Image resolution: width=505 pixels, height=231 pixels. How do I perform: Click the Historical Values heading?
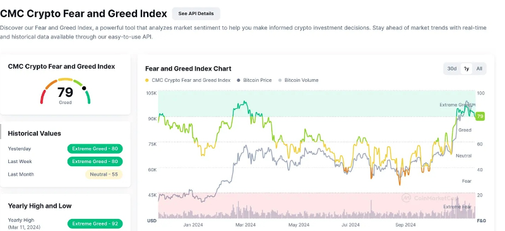(35, 133)
